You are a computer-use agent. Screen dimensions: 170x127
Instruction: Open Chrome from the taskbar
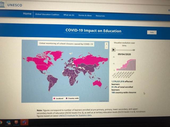[1, 123]
